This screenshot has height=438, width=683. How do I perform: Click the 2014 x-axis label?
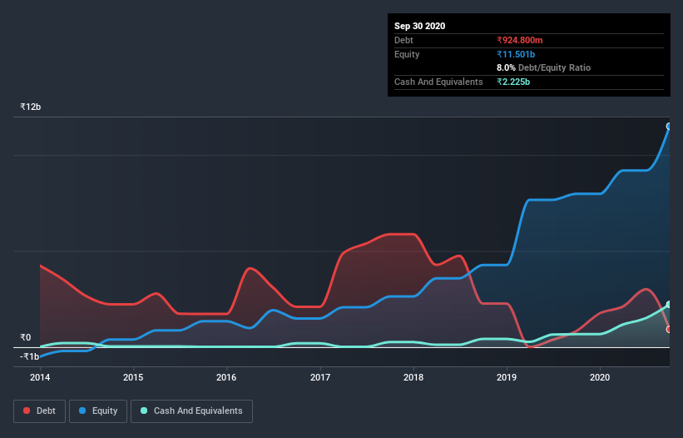click(x=40, y=377)
